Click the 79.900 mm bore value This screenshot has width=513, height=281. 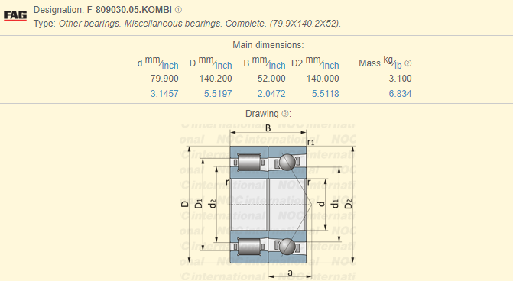[x=164, y=79]
